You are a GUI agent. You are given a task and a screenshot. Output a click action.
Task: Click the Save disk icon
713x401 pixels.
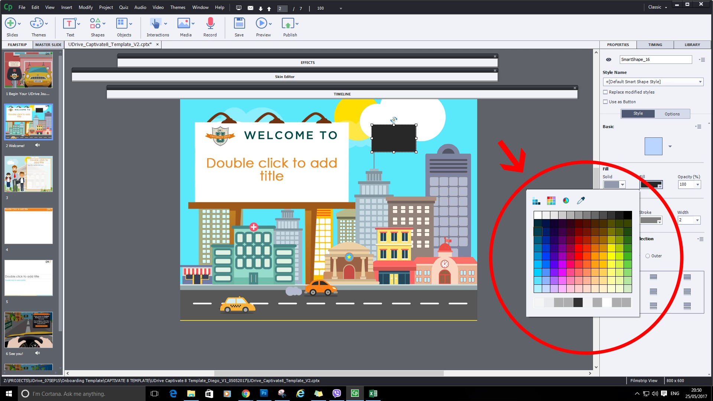pos(239,24)
